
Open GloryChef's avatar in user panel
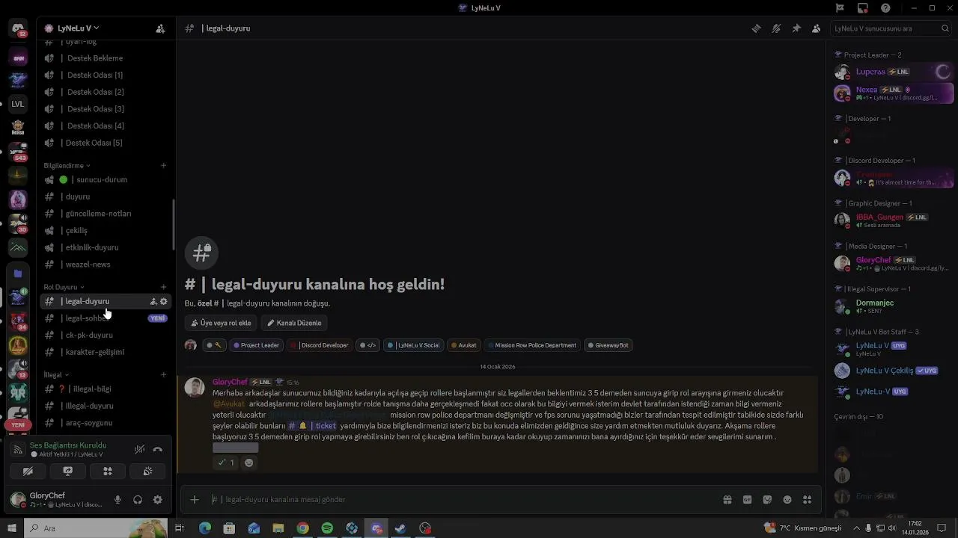pyautogui.click(x=18, y=500)
